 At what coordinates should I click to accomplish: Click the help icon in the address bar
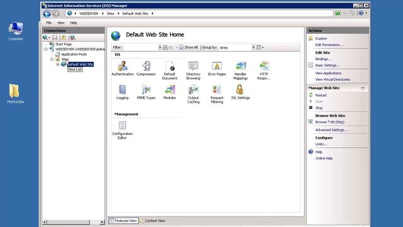(x=361, y=13)
